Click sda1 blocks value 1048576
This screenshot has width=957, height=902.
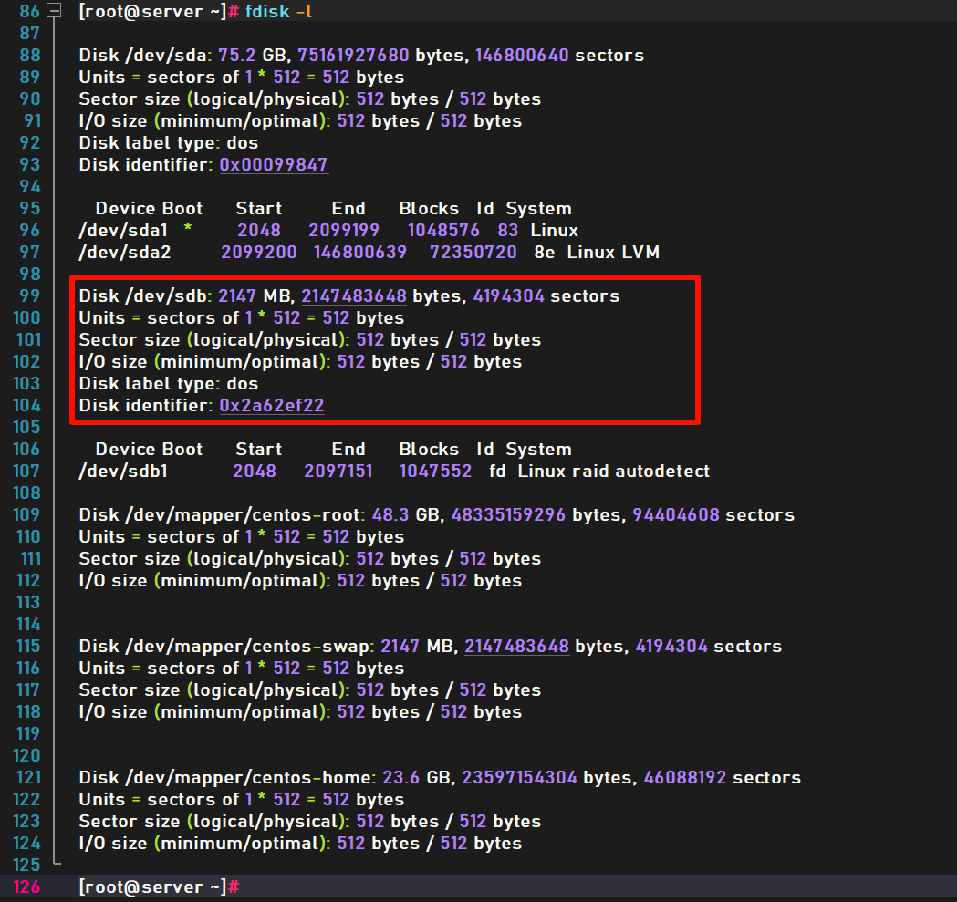[x=443, y=230]
